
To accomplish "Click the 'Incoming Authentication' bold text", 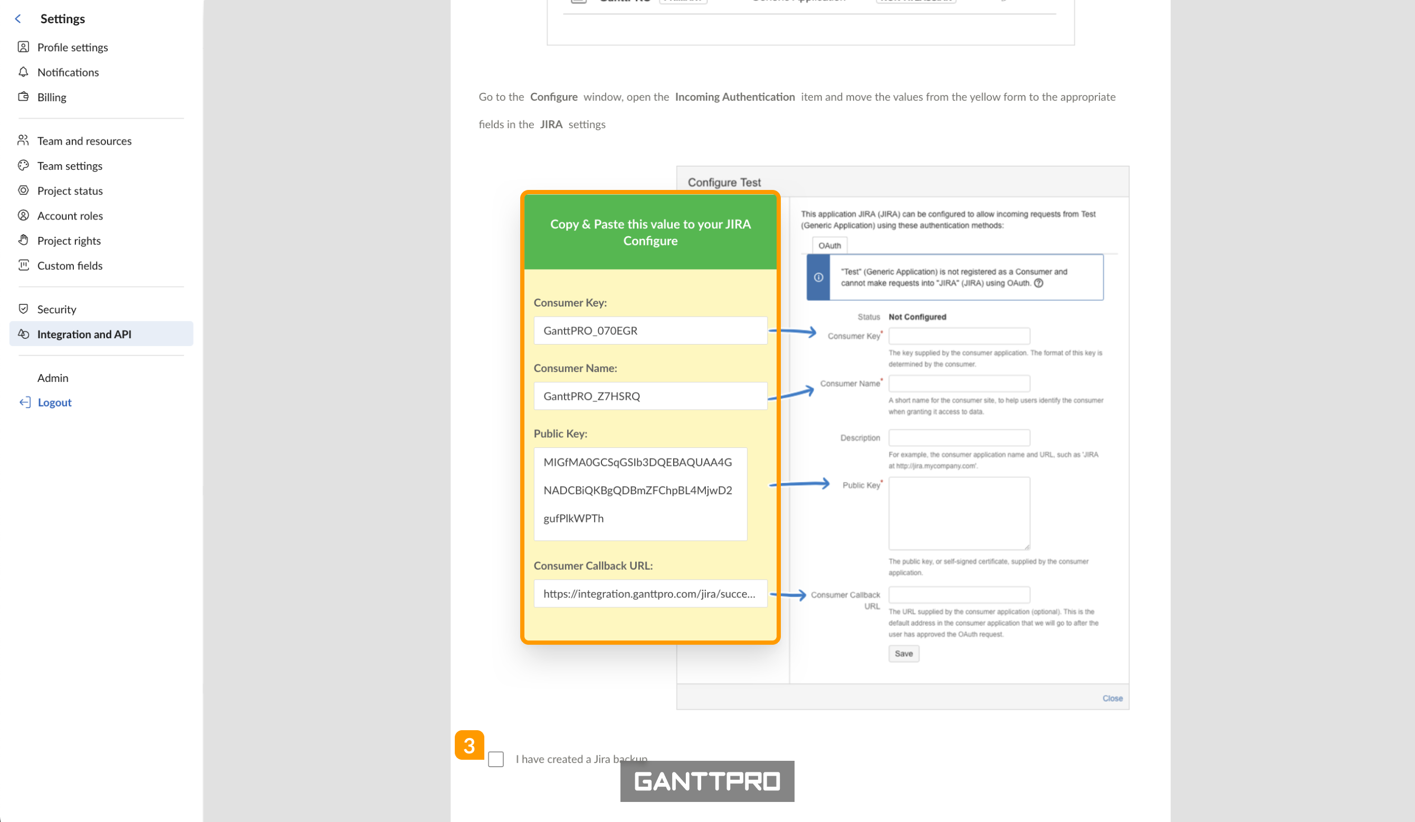I will [734, 97].
